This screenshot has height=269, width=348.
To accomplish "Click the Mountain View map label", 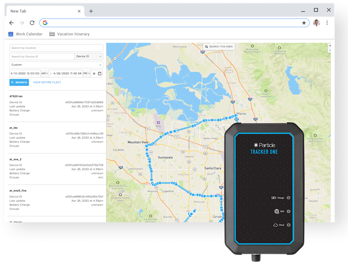I will pos(138,142).
